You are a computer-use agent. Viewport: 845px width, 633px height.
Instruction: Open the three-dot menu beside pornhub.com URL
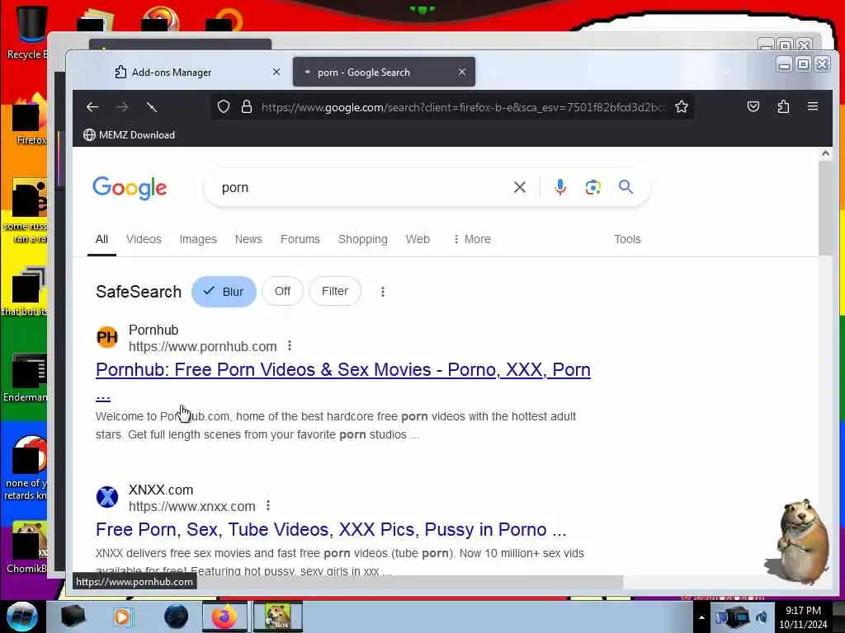290,345
